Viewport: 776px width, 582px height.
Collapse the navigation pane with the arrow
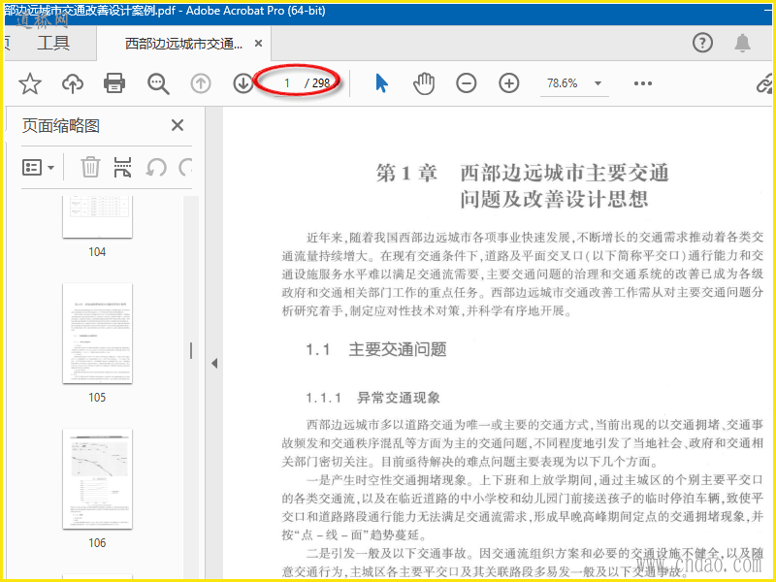coord(214,363)
